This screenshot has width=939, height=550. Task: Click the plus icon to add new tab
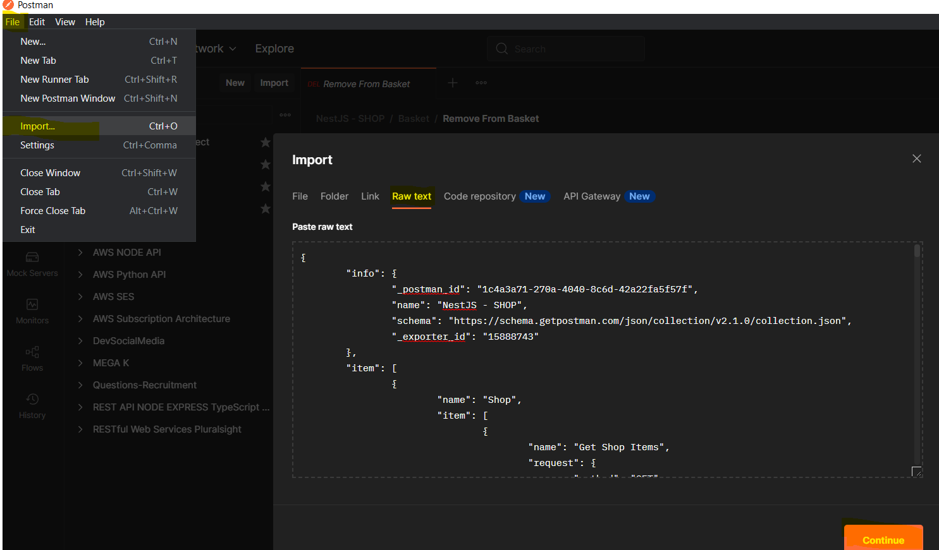coord(453,83)
